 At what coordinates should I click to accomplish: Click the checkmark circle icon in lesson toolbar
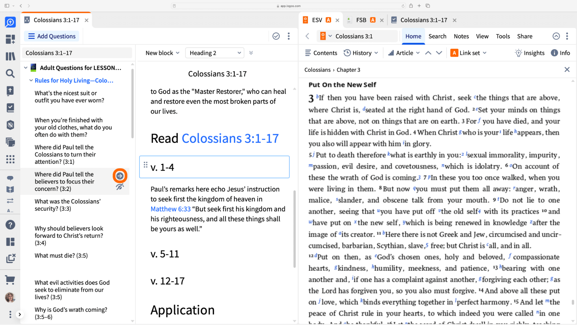[x=276, y=36]
